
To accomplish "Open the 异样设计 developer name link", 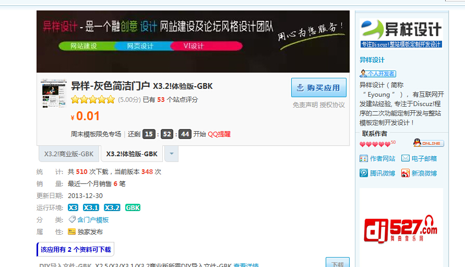I will [372, 60].
